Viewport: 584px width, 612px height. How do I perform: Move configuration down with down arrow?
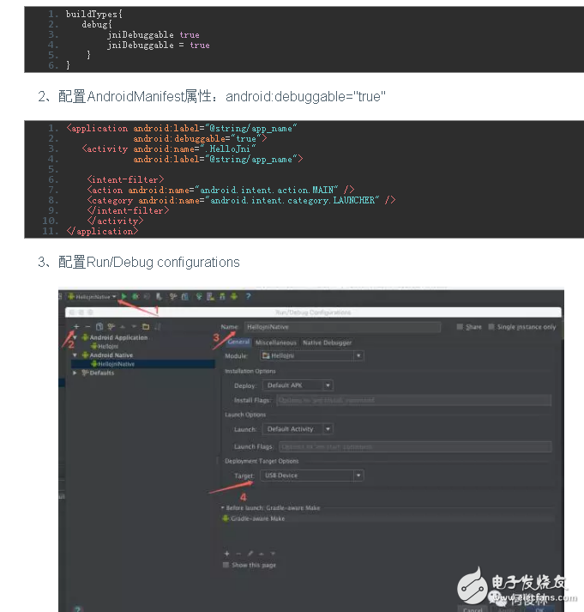[x=134, y=326]
